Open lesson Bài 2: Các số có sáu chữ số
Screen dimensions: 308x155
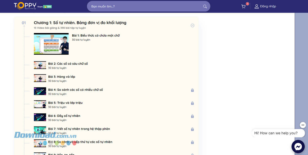(x=68, y=64)
